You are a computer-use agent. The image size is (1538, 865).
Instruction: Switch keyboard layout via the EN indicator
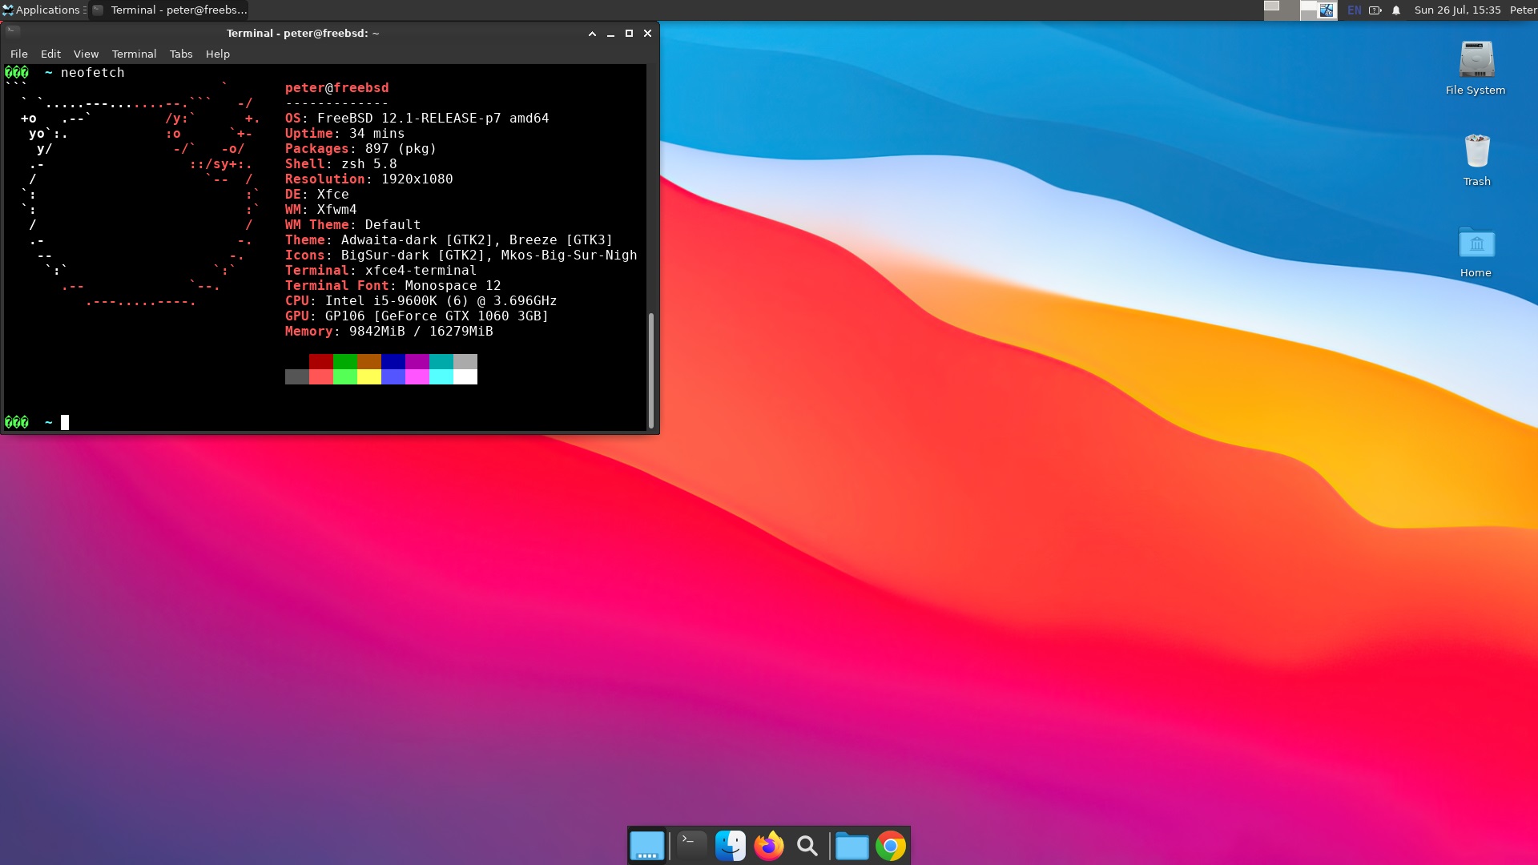(x=1355, y=10)
